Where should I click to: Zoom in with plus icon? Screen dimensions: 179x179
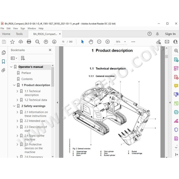108,42
